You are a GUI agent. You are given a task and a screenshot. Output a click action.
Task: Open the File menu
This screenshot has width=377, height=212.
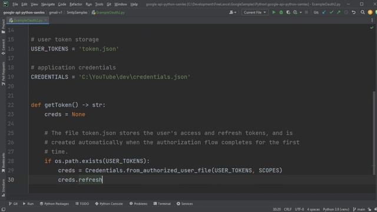click(15, 4)
